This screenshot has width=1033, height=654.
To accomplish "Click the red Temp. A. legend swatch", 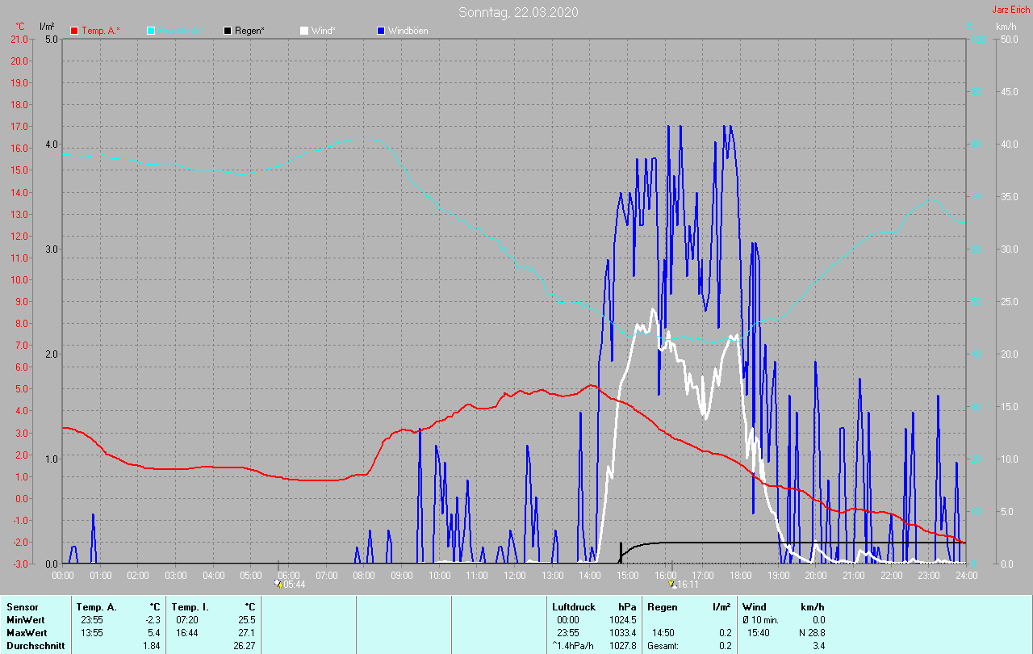I will tap(74, 31).
